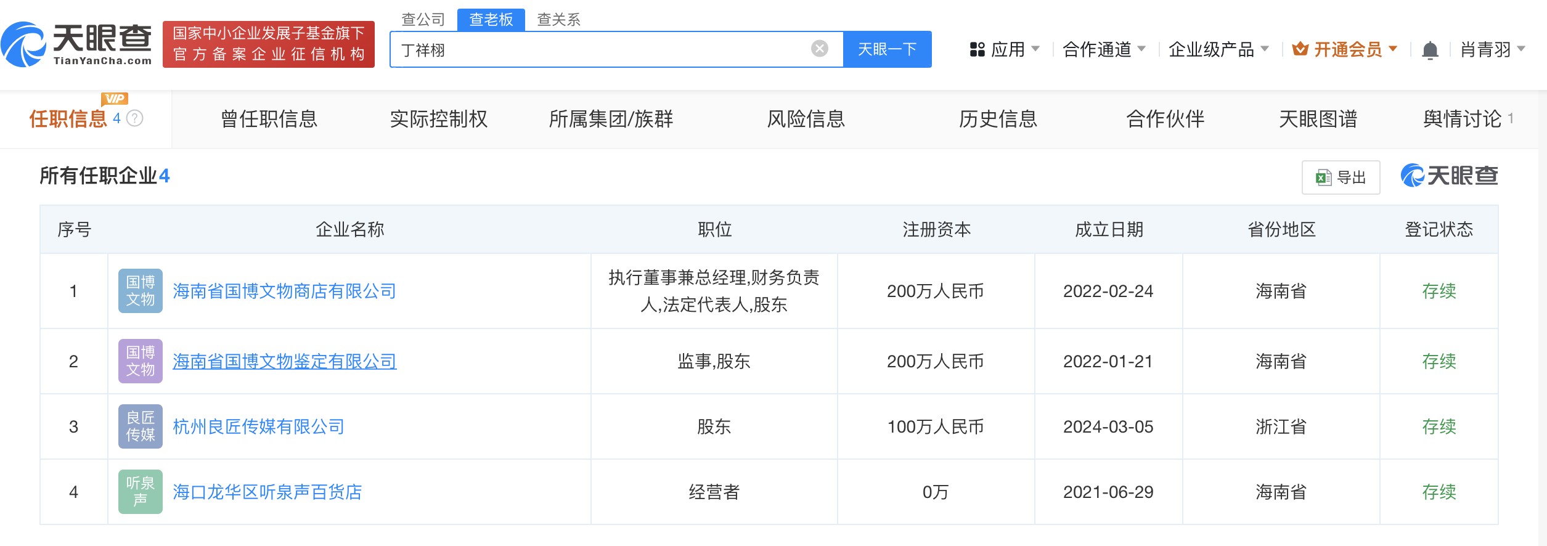Click the date 2022-02-24
This screenshot has width=1547, height=546.
click(x=1108, y=291)
